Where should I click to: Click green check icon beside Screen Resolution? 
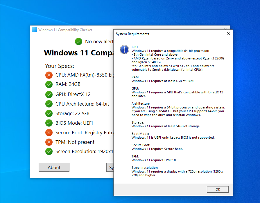coord(49,151)
